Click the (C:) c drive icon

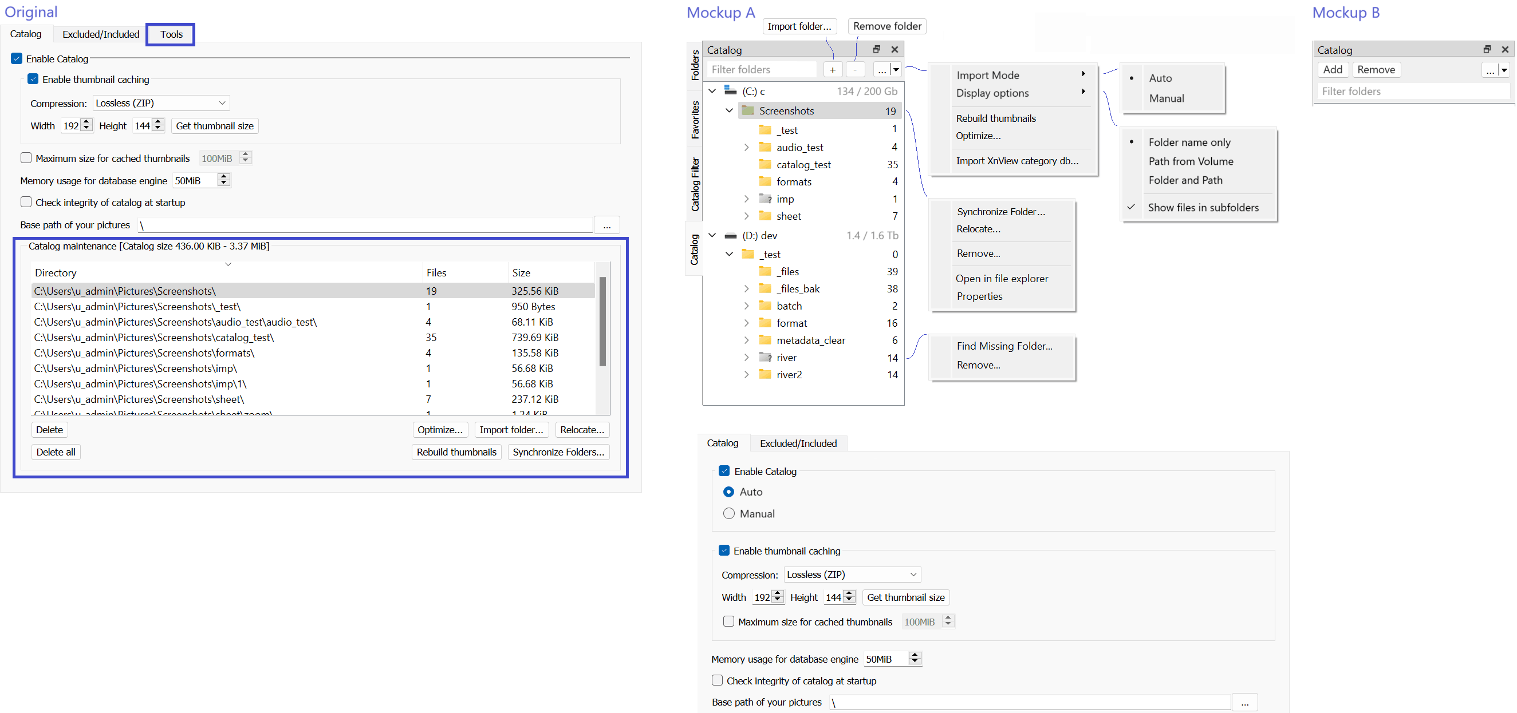coord(730,91)
